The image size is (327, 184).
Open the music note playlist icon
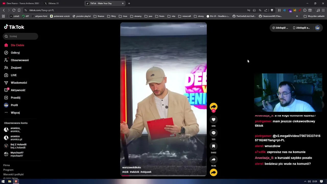318,10
